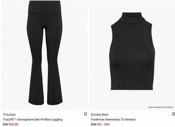Image resolution: width=175 pixels, height=127 pixels.
Task: Click the word 'Legging' in the product title
Action: [x=57, y=119]
